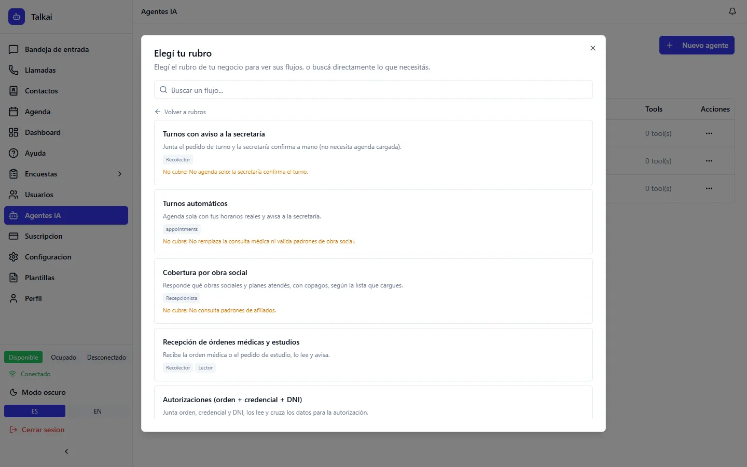
Task: Set status to Desconectado
Action: click(106, 358)
